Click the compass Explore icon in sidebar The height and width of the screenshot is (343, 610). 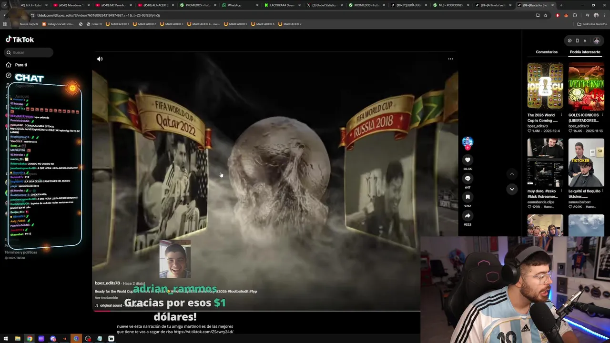9,75
